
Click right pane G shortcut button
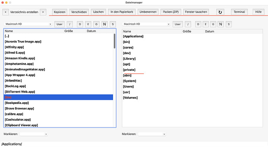(x=213, y=24)
